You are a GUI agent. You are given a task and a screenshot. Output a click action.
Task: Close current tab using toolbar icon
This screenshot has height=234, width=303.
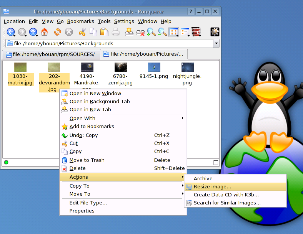[140, 32]
